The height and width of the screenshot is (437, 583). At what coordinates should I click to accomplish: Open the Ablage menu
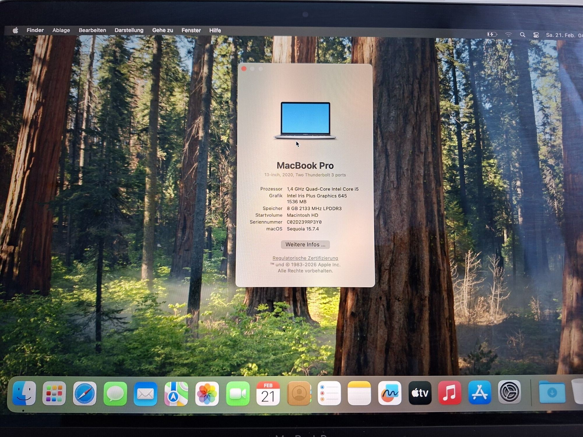[61, 30]
